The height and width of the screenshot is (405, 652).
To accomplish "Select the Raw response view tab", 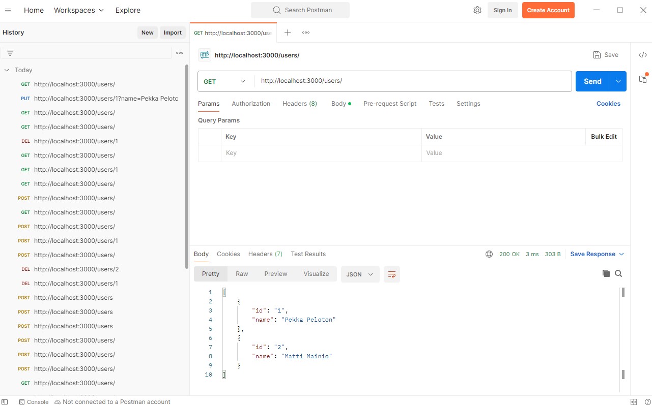I will 242,274.
